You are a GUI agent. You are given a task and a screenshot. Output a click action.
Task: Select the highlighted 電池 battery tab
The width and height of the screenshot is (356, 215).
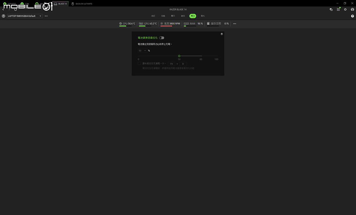point(193,16)
